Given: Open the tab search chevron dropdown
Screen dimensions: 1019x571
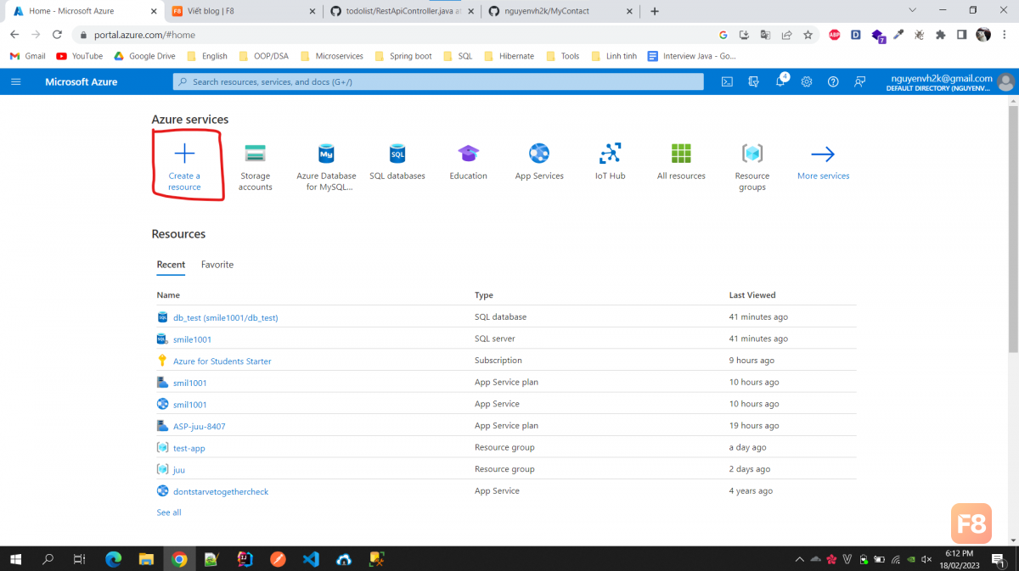Looking at the screenshot, I should pos(913,10).
